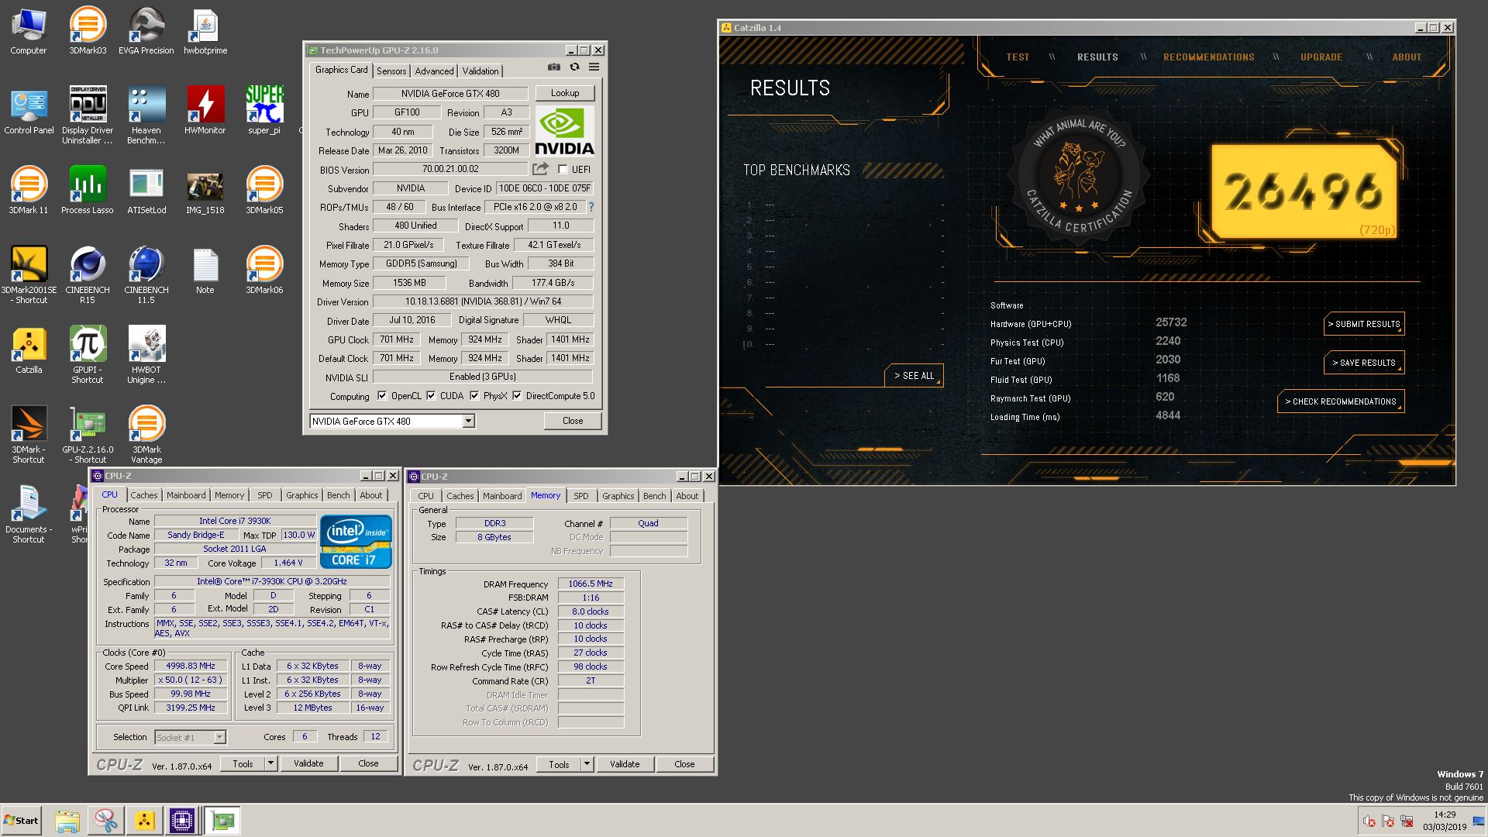Open the 3DMark06 desktop icon
This screenshot has width=1488, height=837.
coord(264,270)
